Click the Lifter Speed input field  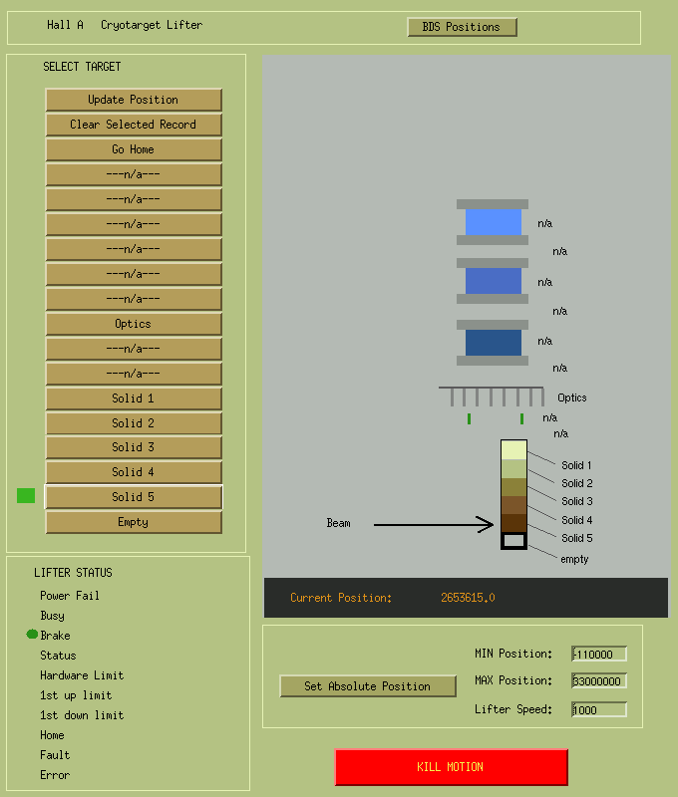599,709
